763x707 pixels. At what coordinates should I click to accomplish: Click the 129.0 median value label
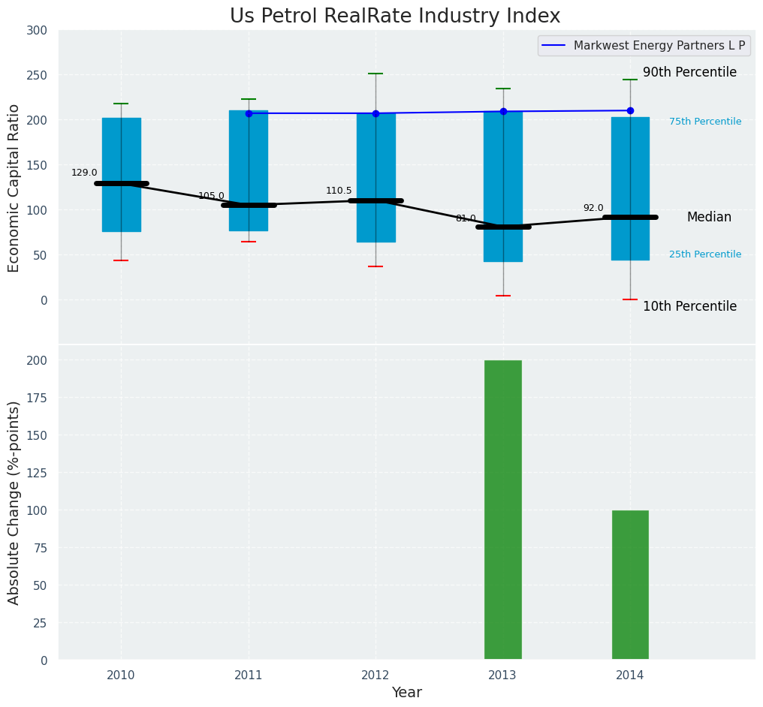point(84,173)
